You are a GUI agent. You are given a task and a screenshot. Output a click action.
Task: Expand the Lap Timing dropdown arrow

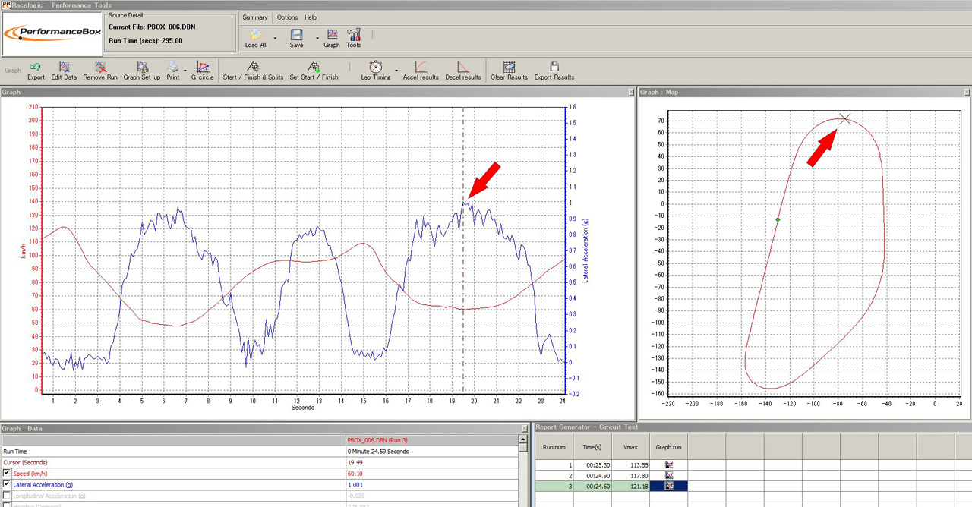pyautogui.click(x=396, y=71)
